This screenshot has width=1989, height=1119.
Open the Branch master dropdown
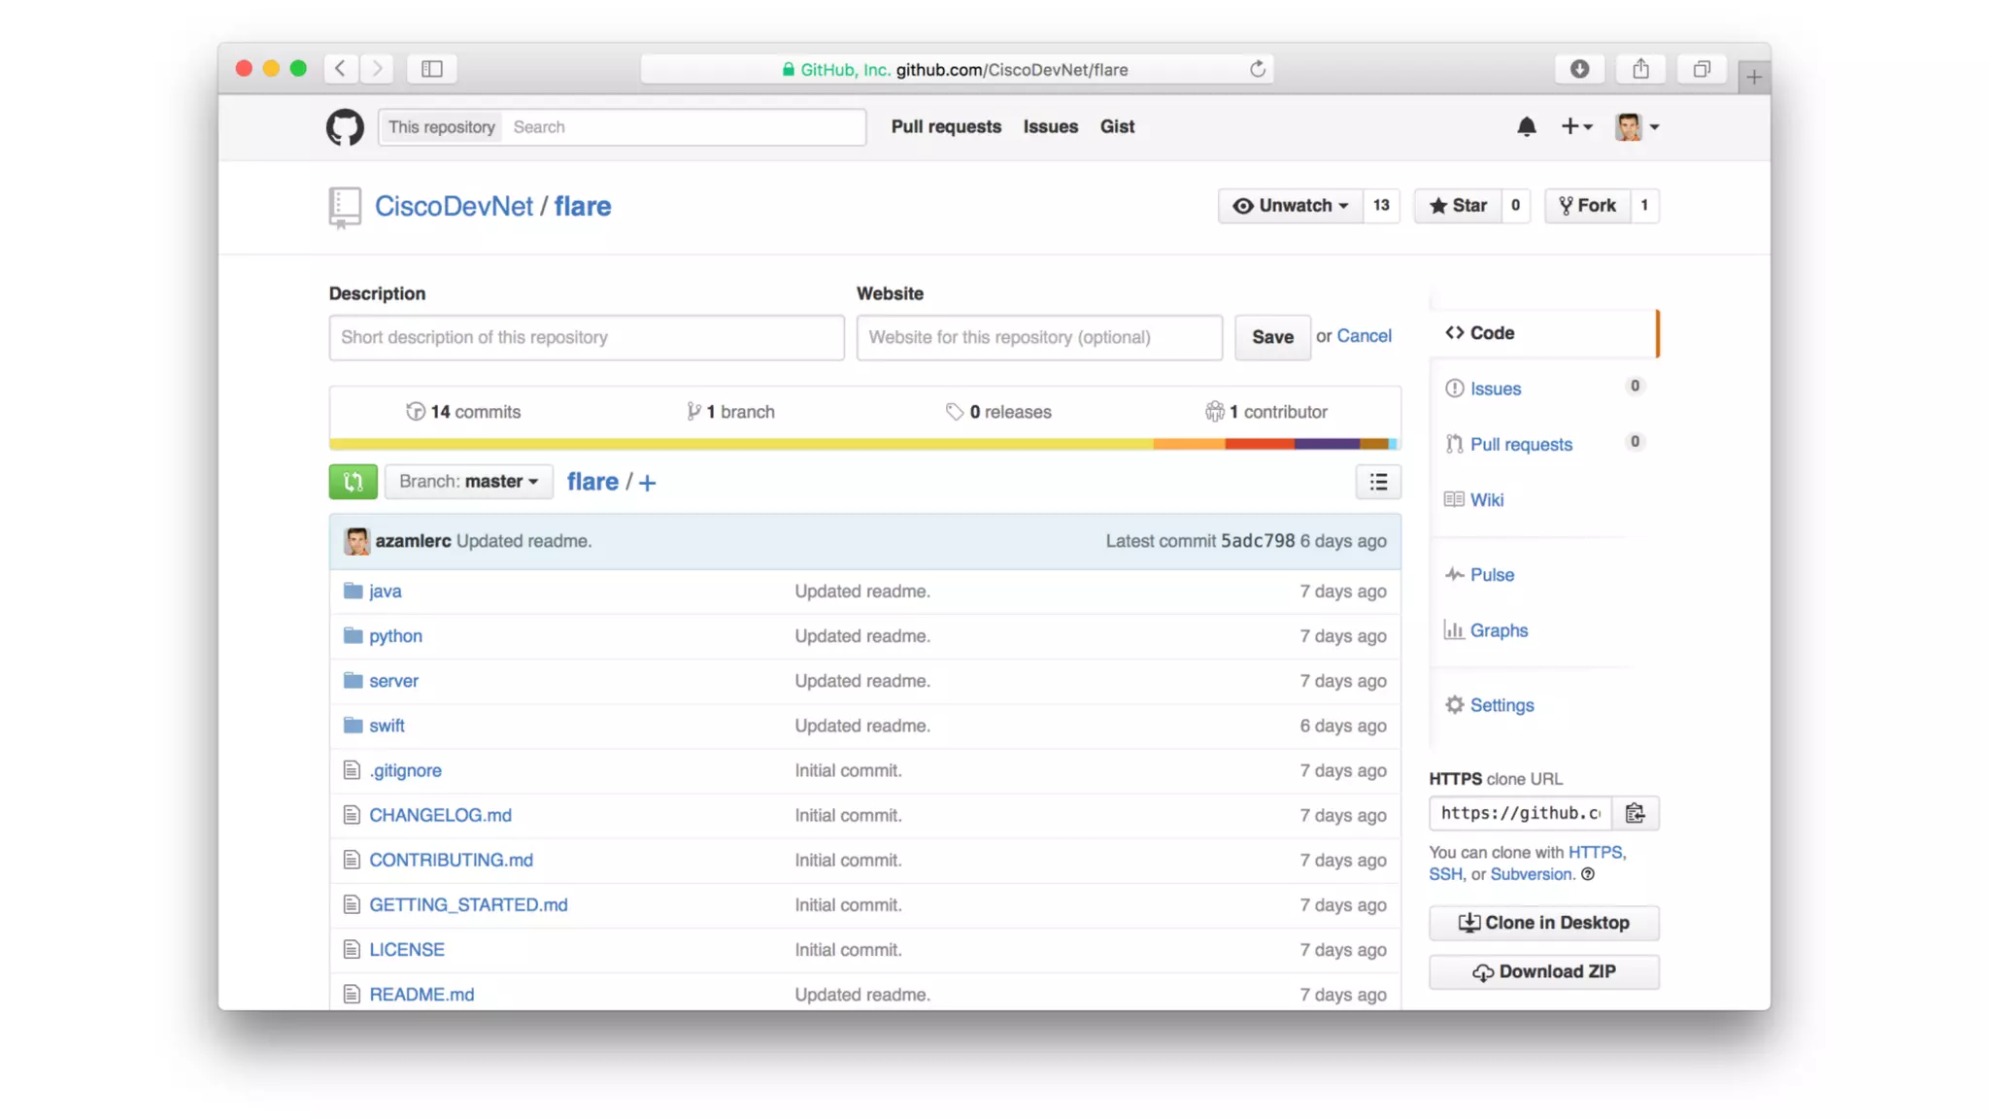click(468, 482)
